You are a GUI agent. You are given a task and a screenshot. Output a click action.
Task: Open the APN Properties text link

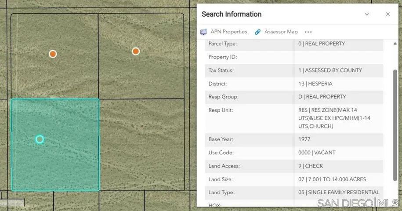tap(228, 32)
